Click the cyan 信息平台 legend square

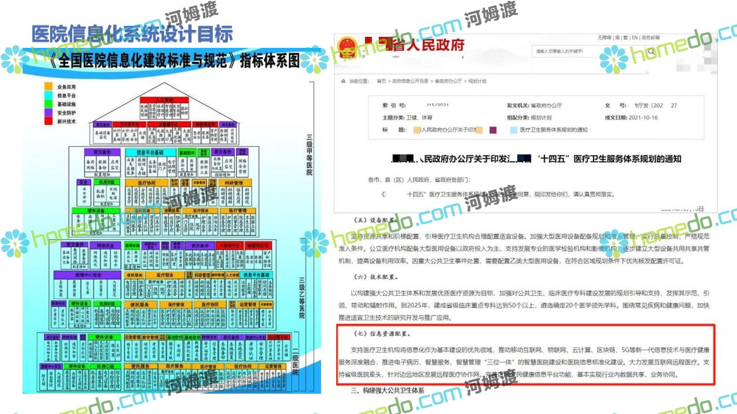48,95
